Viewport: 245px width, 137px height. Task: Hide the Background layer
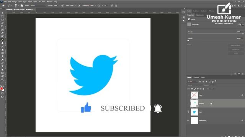[188, 121]
